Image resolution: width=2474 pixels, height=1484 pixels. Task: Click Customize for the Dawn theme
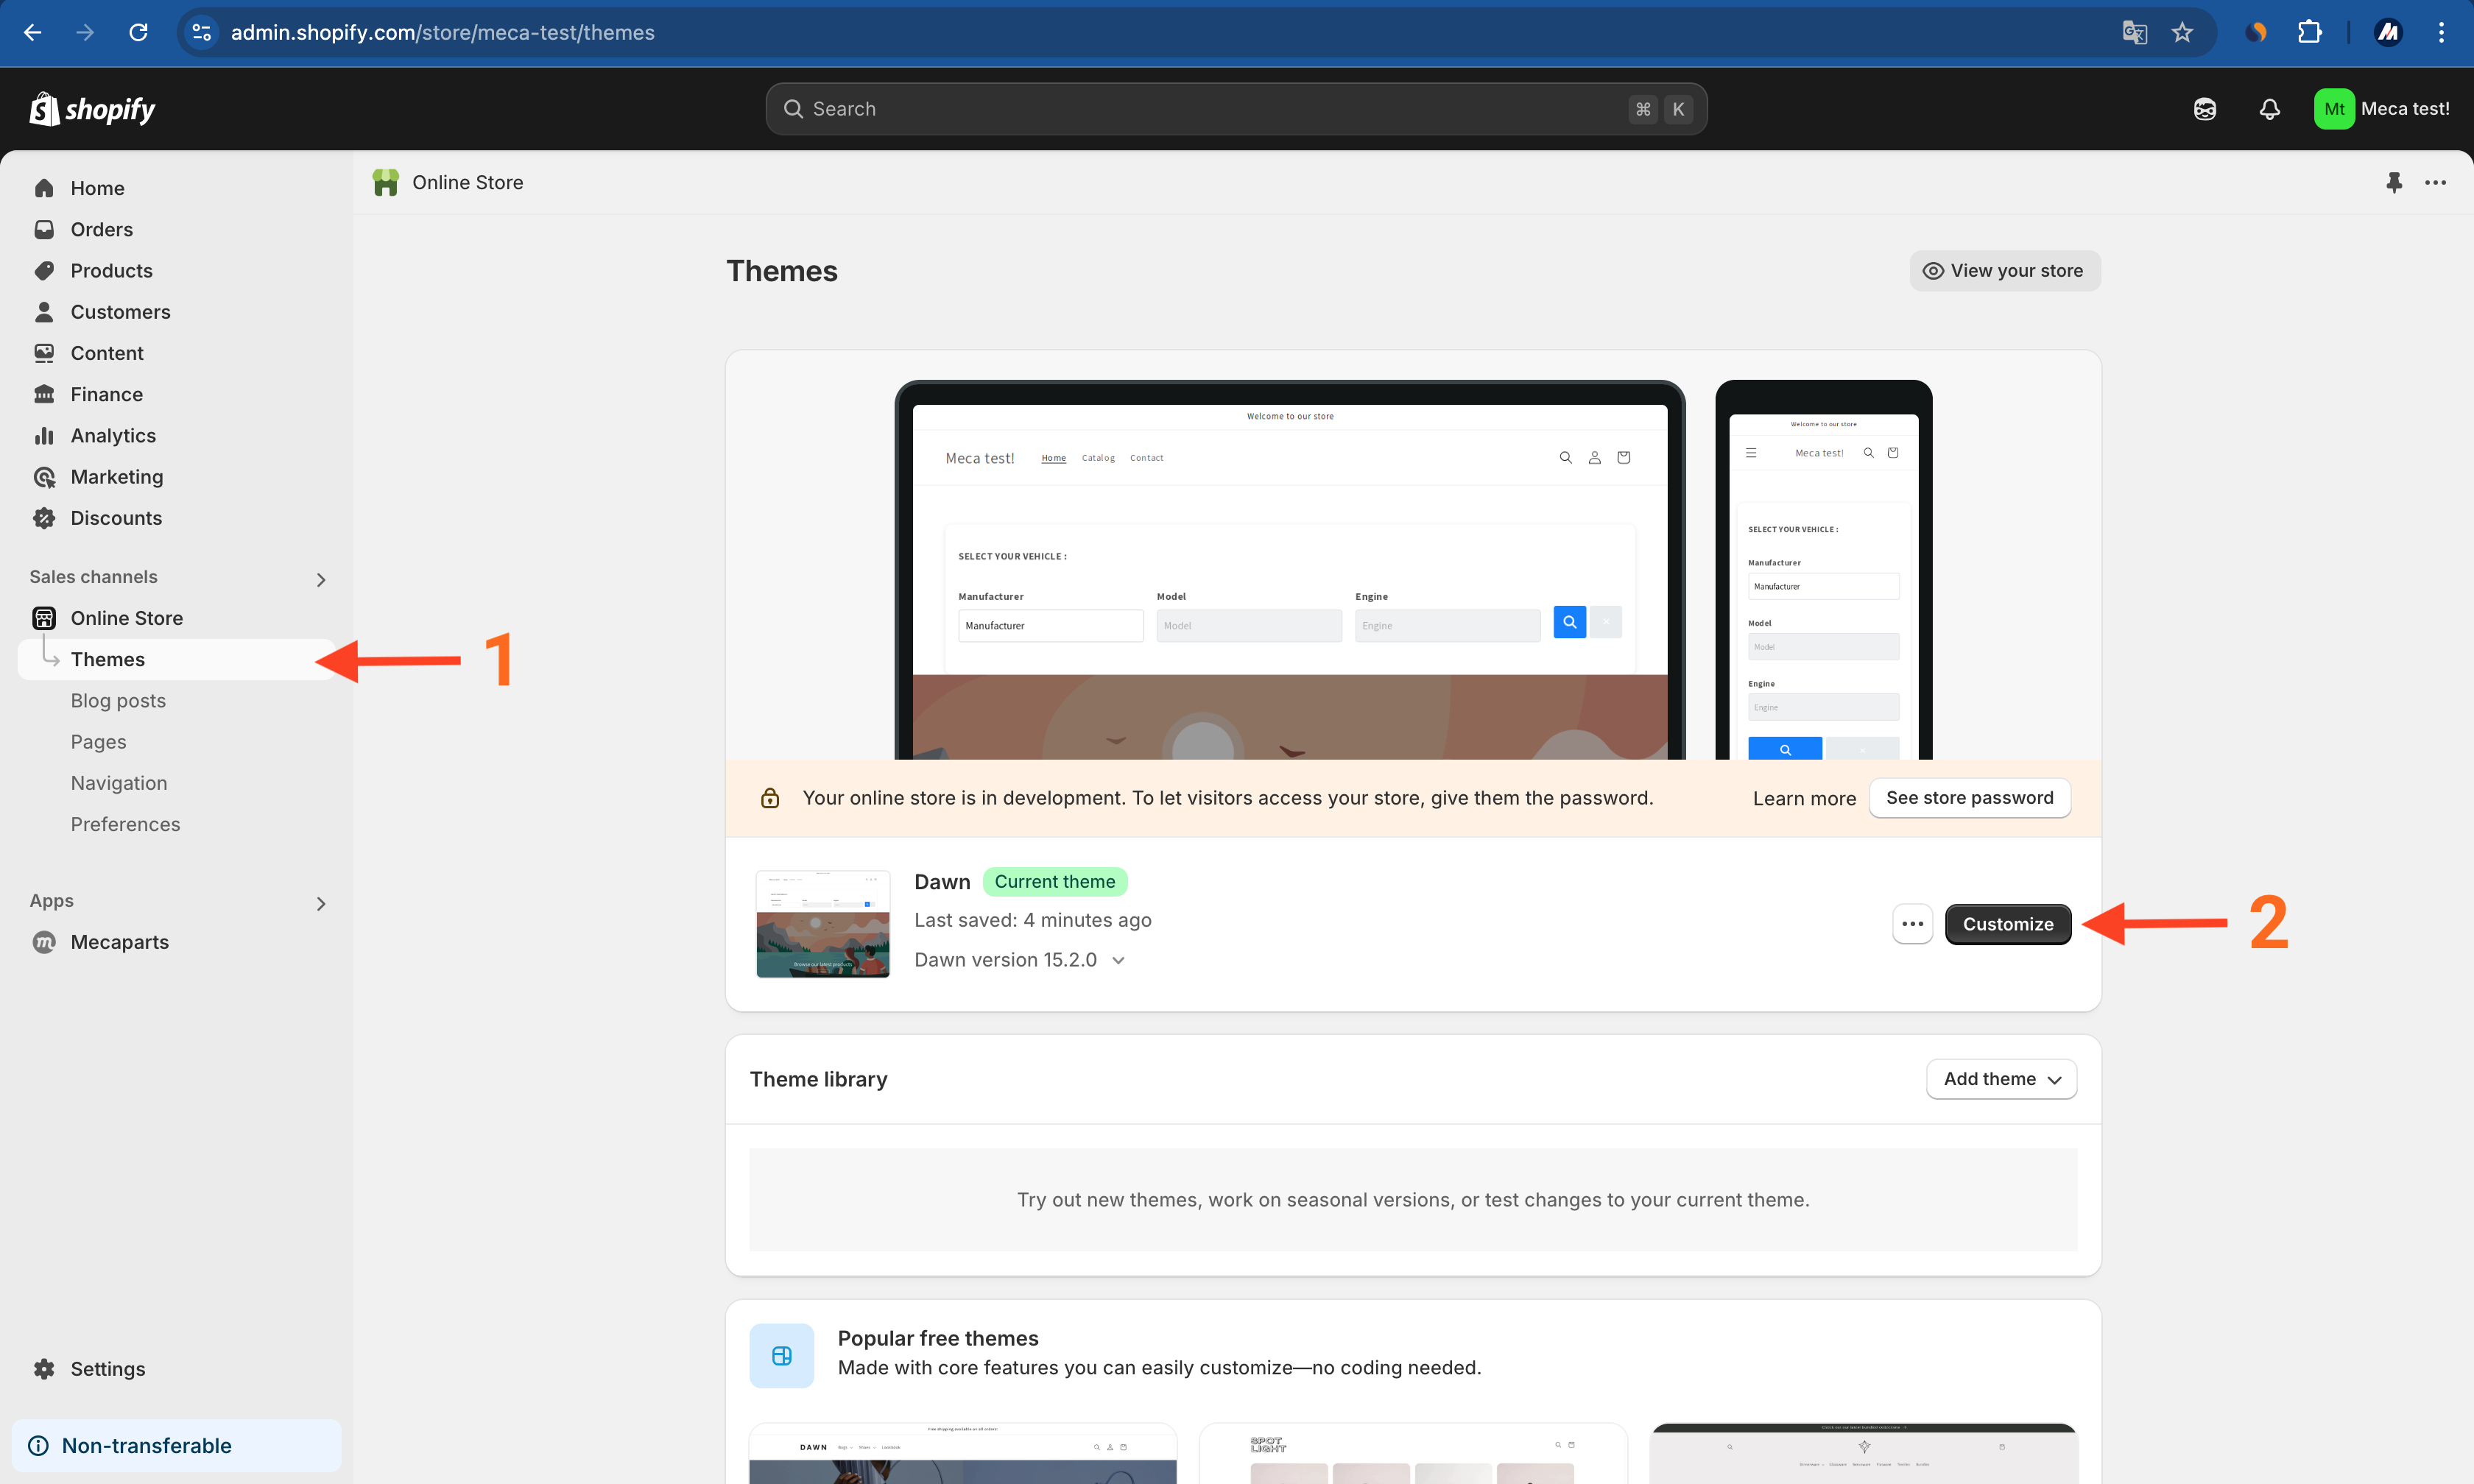click(2007, 924)
